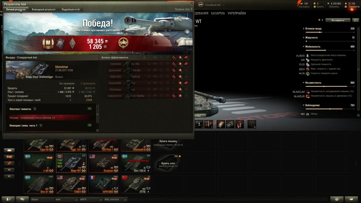Toggle the orange stripe carousel filter

click(x=9, y=163)
